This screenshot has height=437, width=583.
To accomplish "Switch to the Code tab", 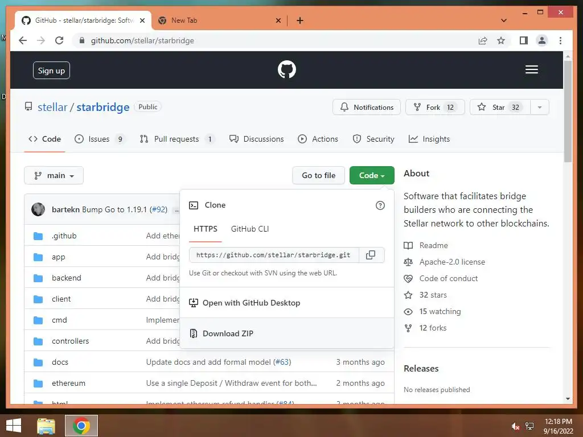I will (44, 139).
